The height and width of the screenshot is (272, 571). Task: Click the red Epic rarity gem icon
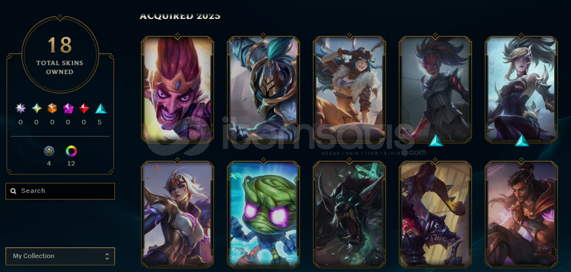click(84, 108)
